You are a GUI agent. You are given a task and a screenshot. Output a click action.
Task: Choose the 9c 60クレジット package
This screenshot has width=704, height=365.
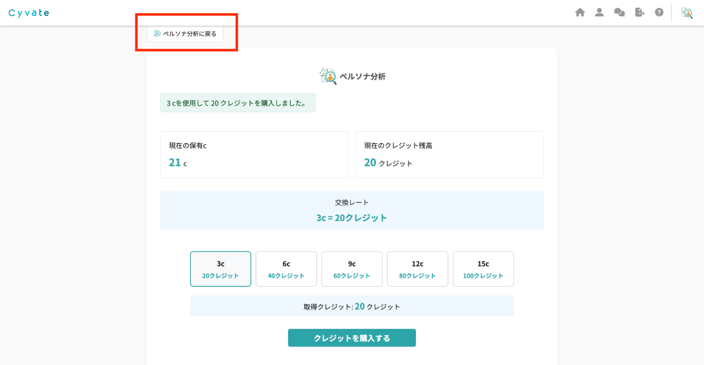click(352, 269)
